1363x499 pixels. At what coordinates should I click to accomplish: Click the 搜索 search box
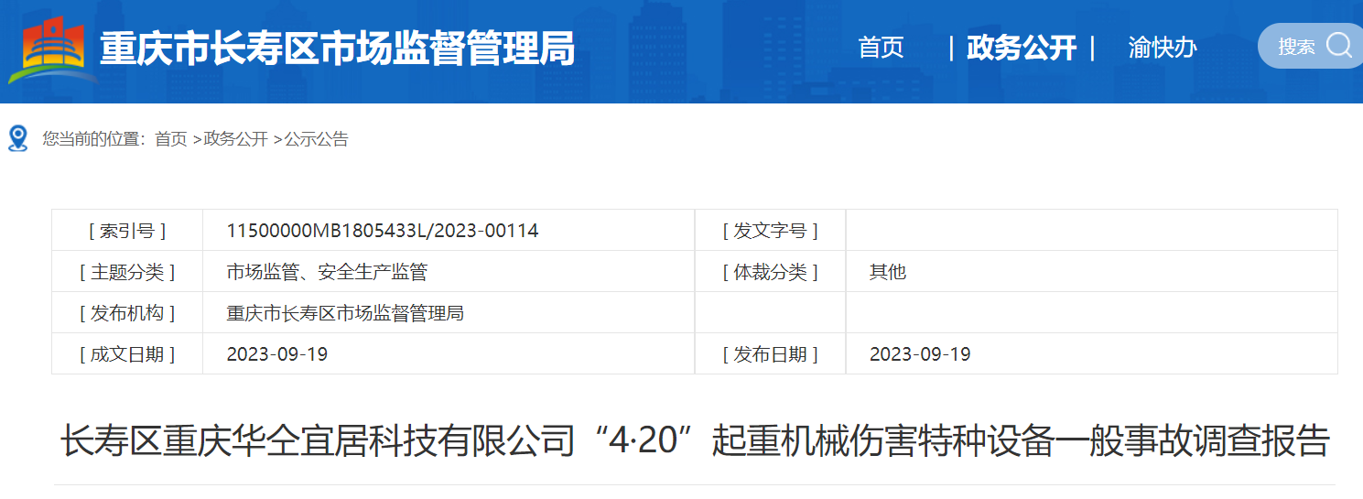pos(1310,46)
